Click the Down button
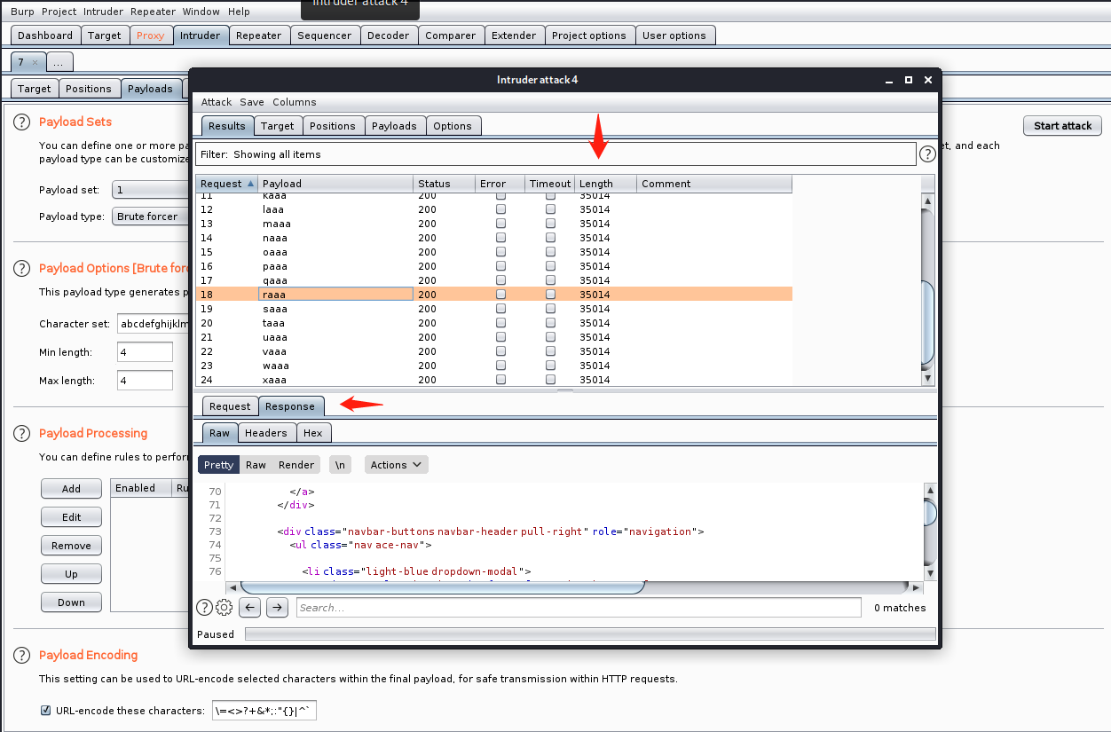1111x732 pixels. pos(72,602)
